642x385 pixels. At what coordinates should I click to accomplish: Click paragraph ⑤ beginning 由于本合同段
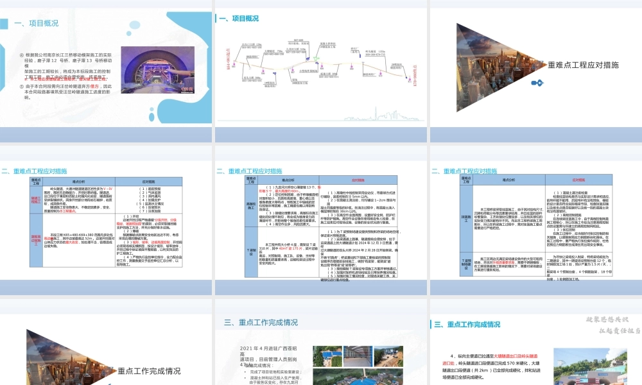[67, 92]
